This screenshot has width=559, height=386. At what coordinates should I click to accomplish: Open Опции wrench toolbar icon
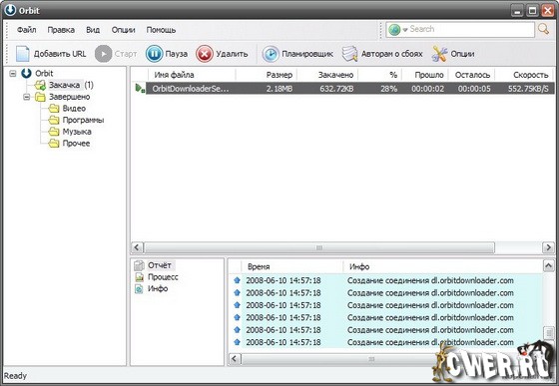439,54
